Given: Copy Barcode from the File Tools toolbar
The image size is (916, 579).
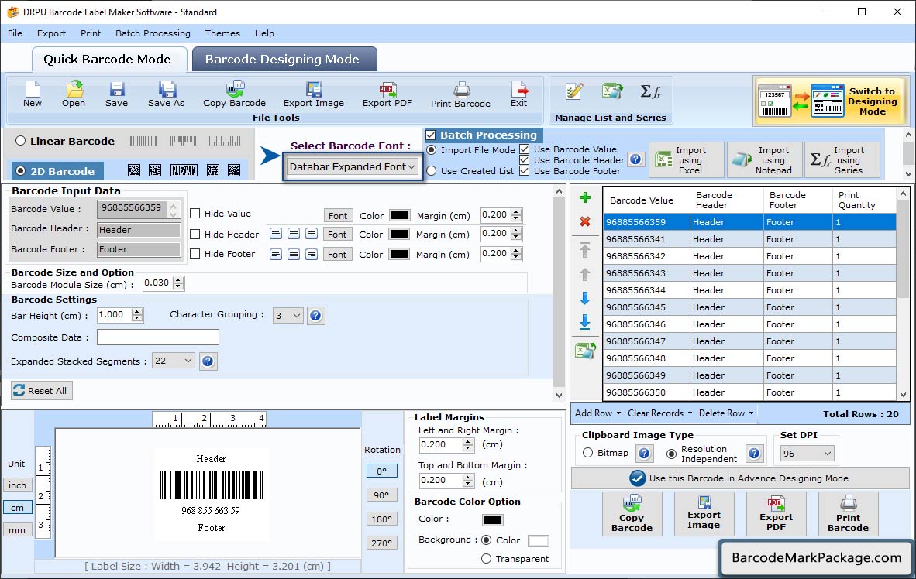Looking at the screenshot, I should tap(234, 94).
